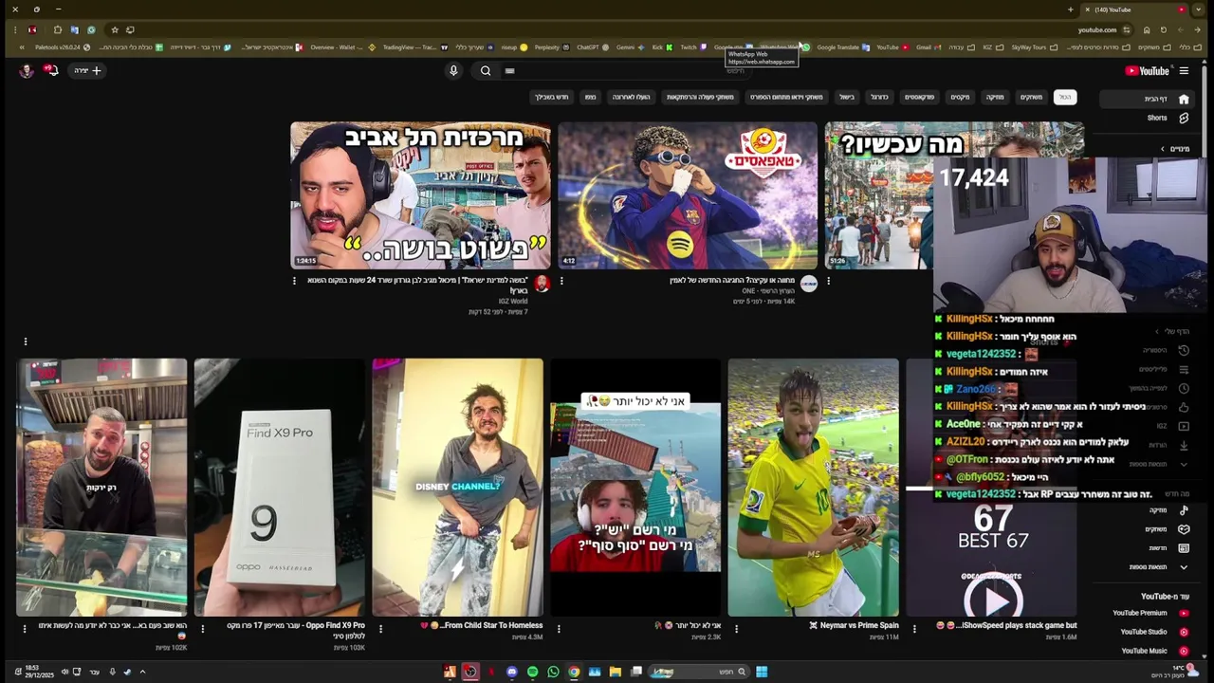Viewport: 1214px width, 683px height.
Task: Open the ONE channel avatar
Action: (x=808, y=284)
